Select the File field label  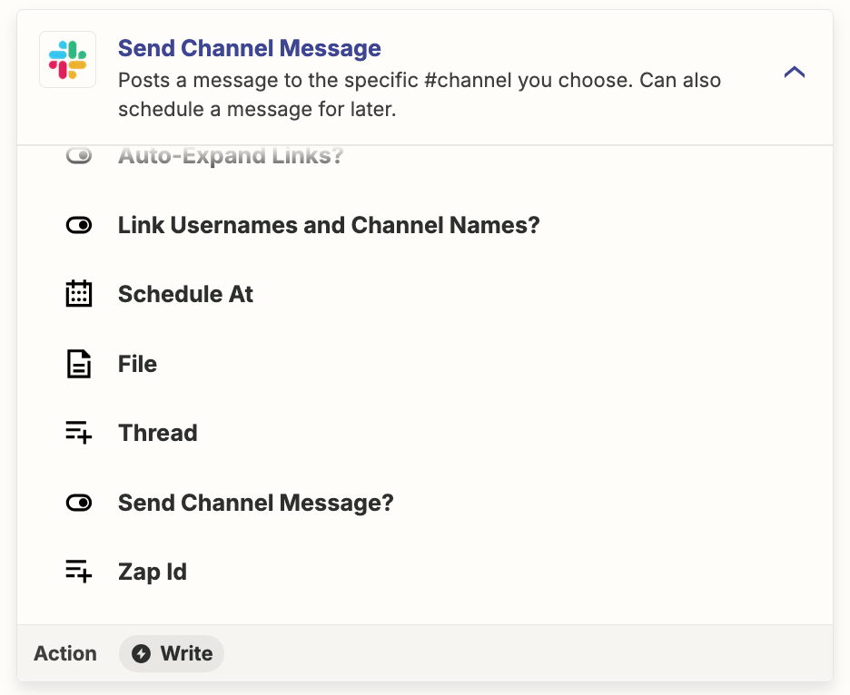[x=138, y=364]
